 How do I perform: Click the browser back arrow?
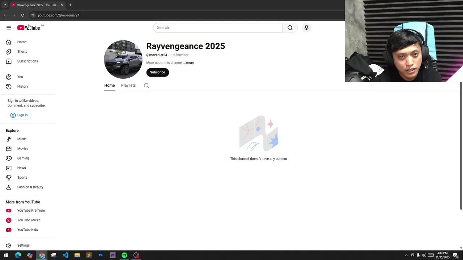tap(5, 15)
